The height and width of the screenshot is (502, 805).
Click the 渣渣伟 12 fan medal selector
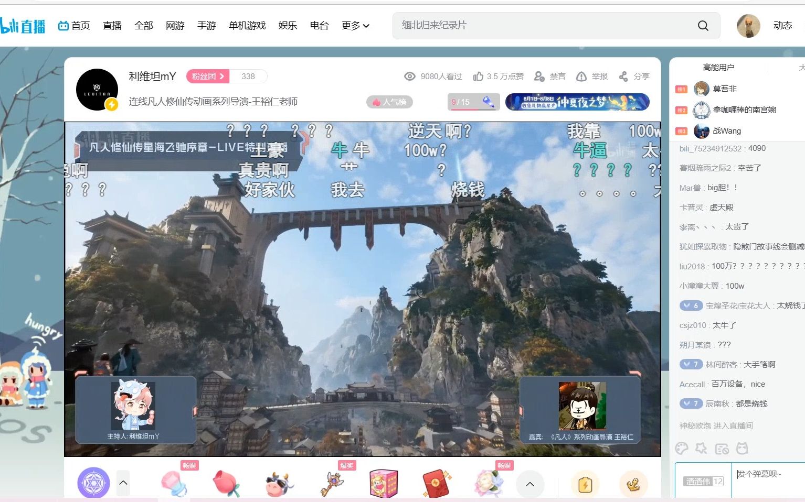pyautogui.click(x=704, y=481)
